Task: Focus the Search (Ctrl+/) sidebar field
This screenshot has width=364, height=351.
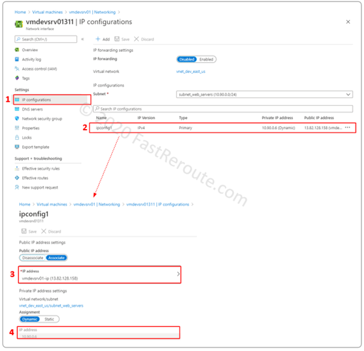Action: 46,39
